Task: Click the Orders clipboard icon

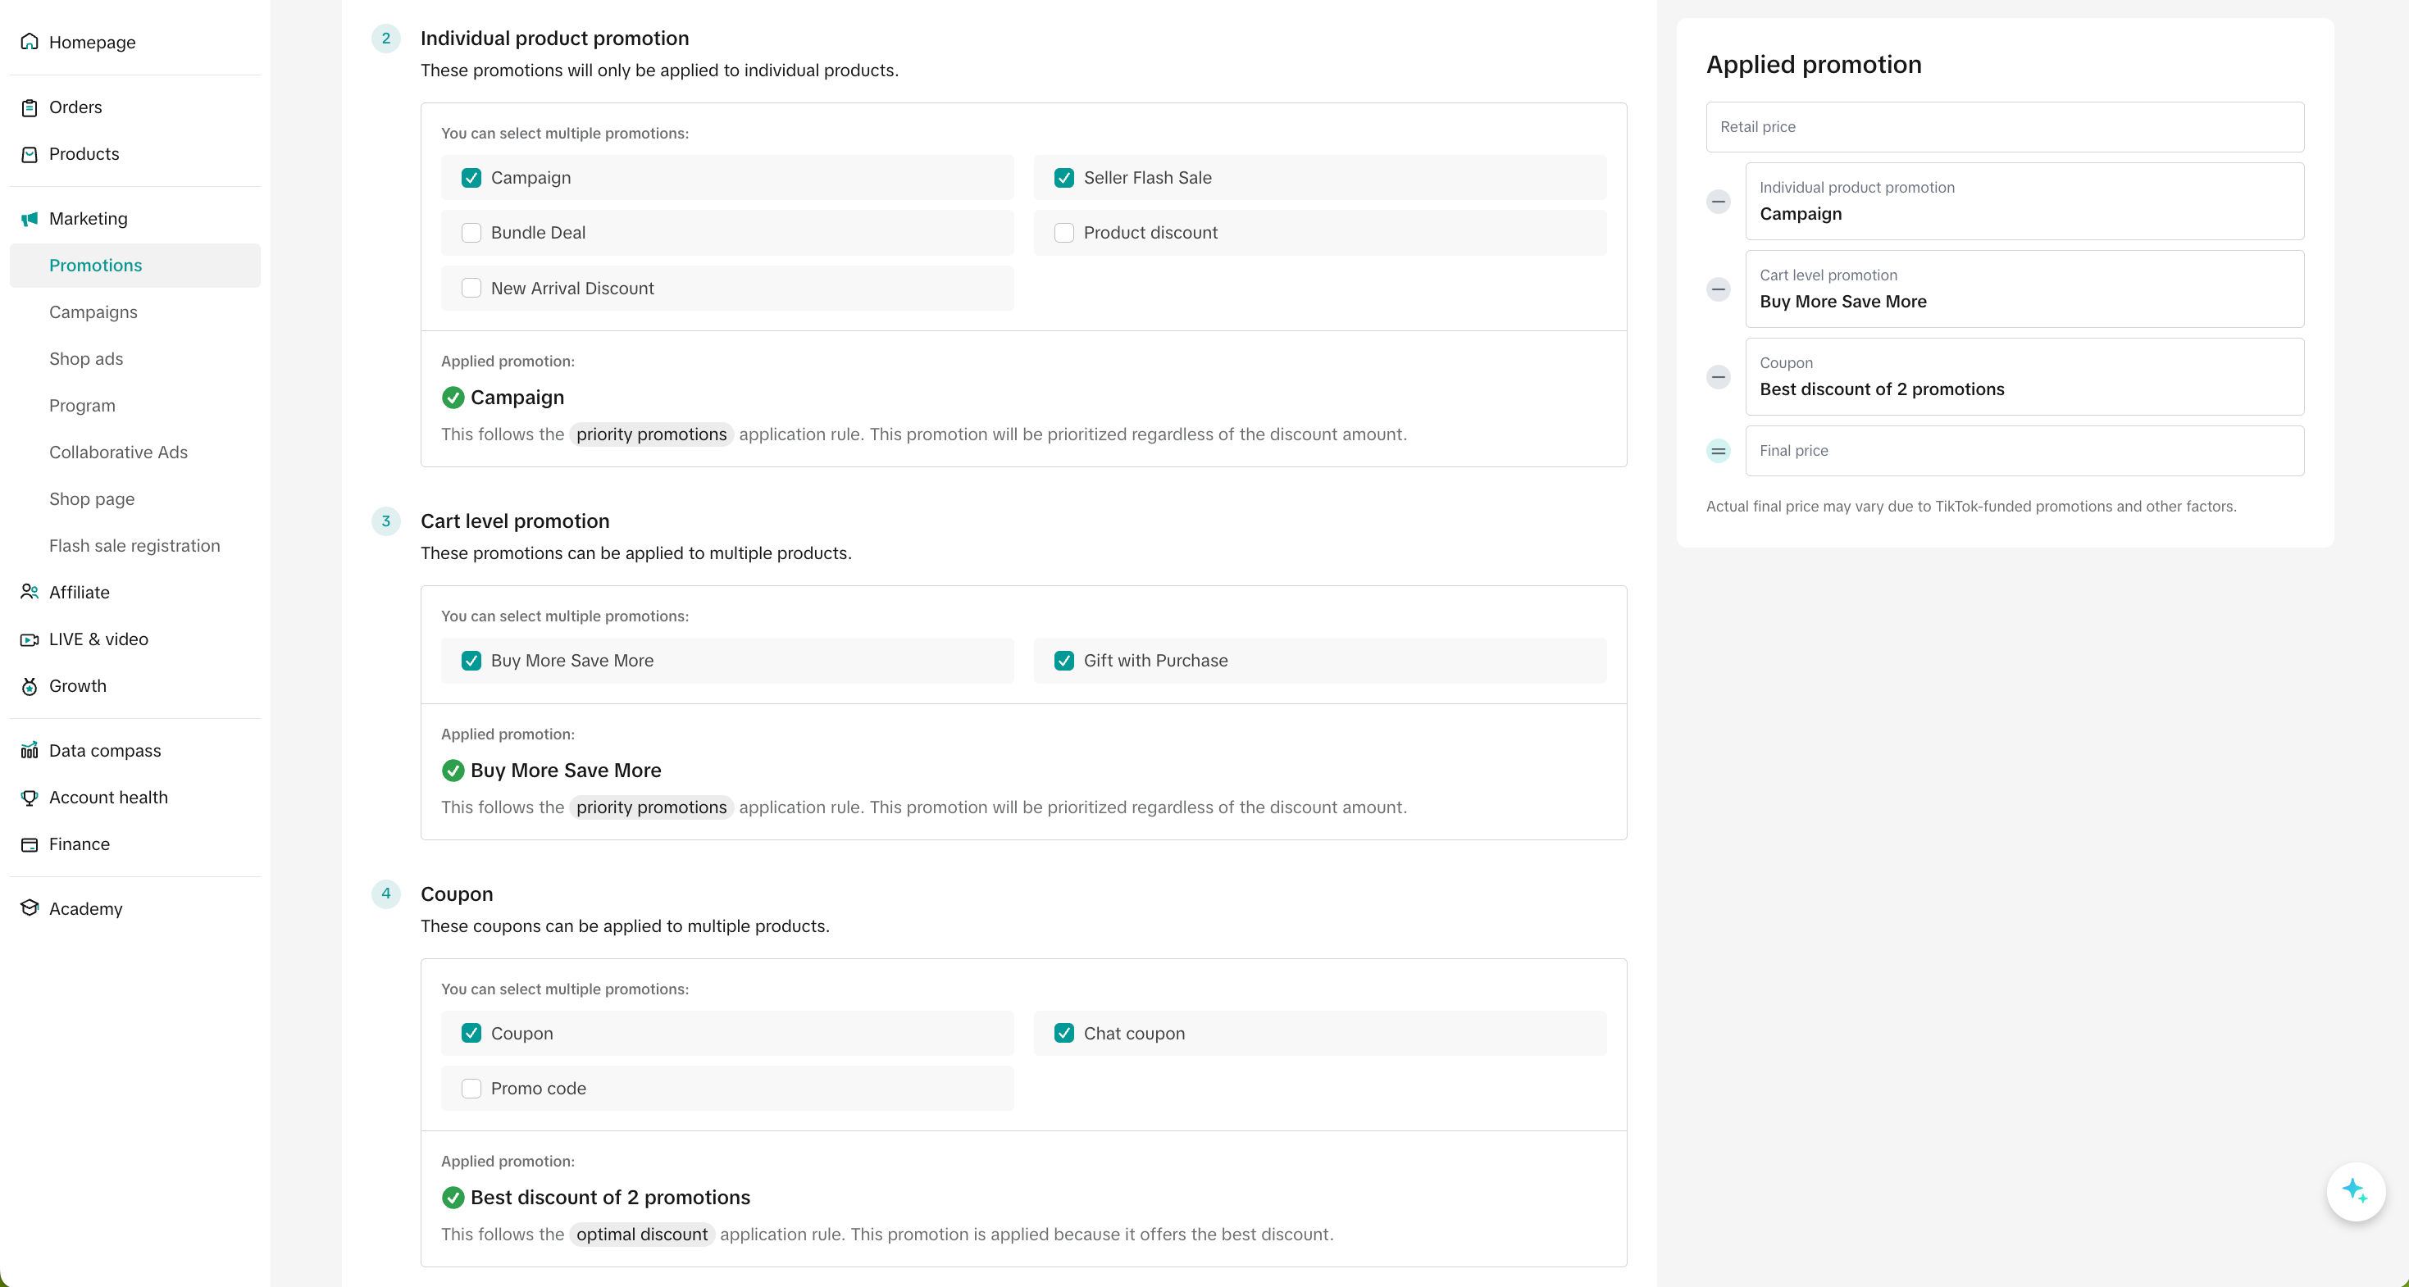Action: 29,107
